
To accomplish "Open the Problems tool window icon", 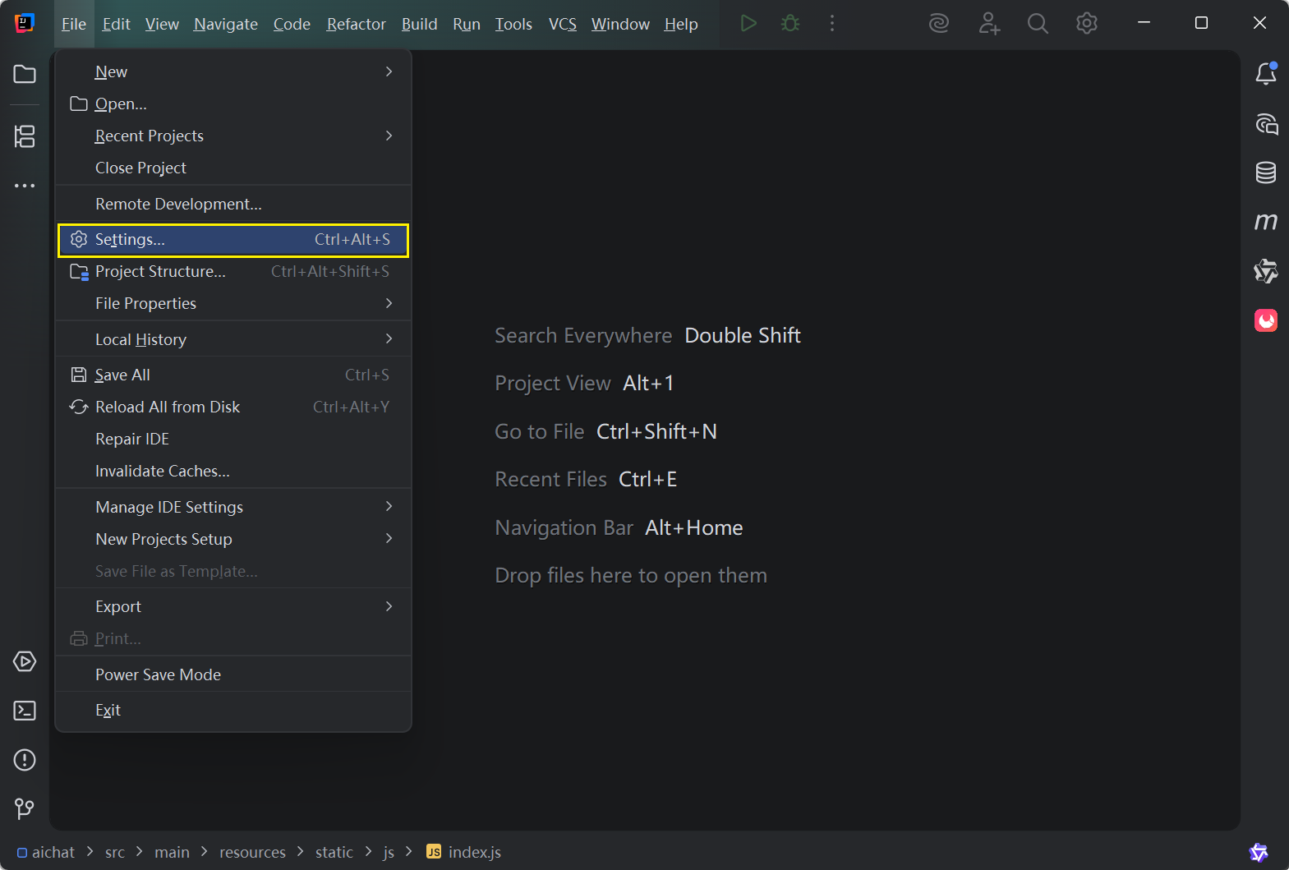I will coord(25,760).
